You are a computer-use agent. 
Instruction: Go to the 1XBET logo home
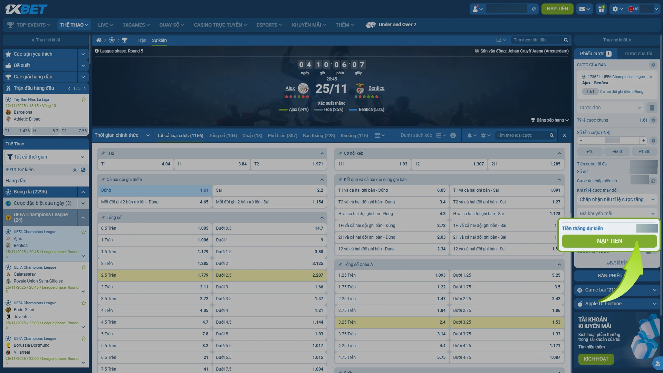pos(26,9)
